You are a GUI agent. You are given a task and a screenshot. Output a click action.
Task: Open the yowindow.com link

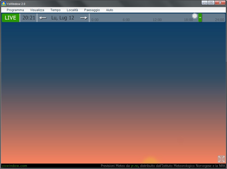coord(15,166)
